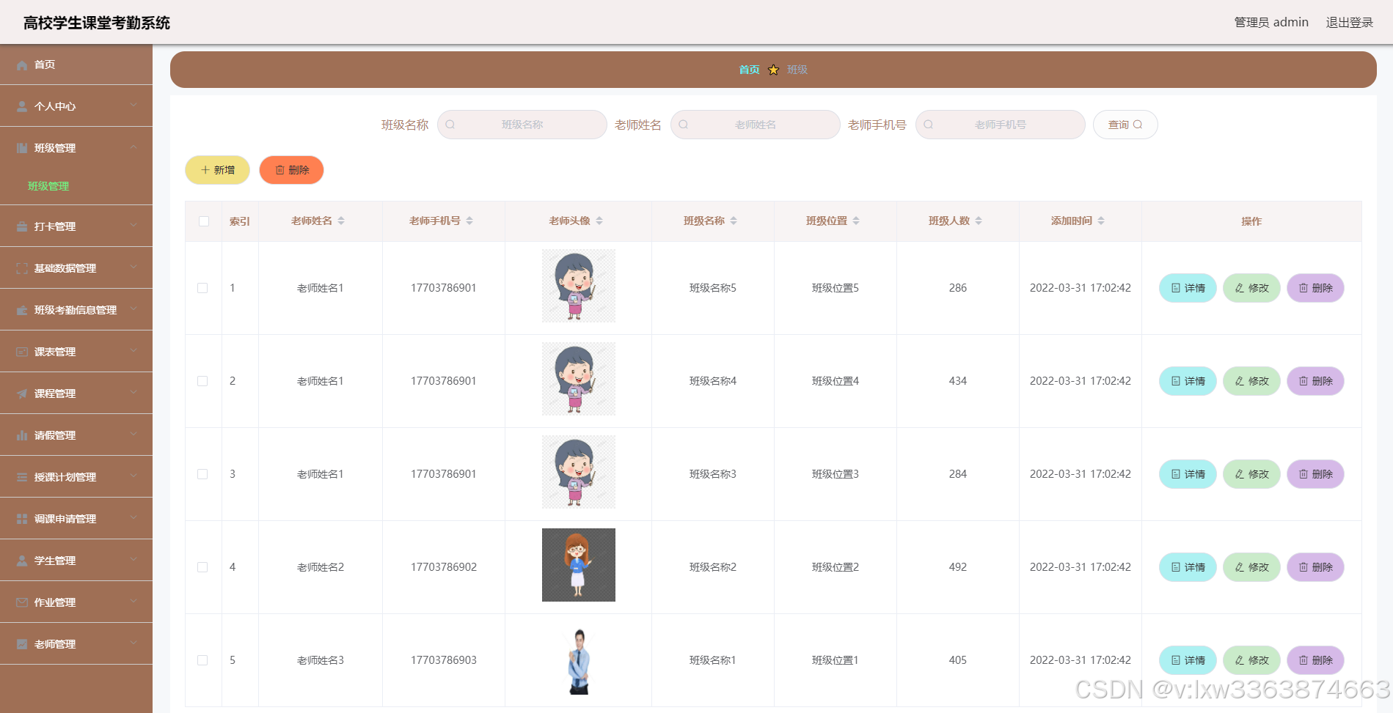
Task: Toggle the select-all checkbox in table header
Action: click(x=203, y=221)
